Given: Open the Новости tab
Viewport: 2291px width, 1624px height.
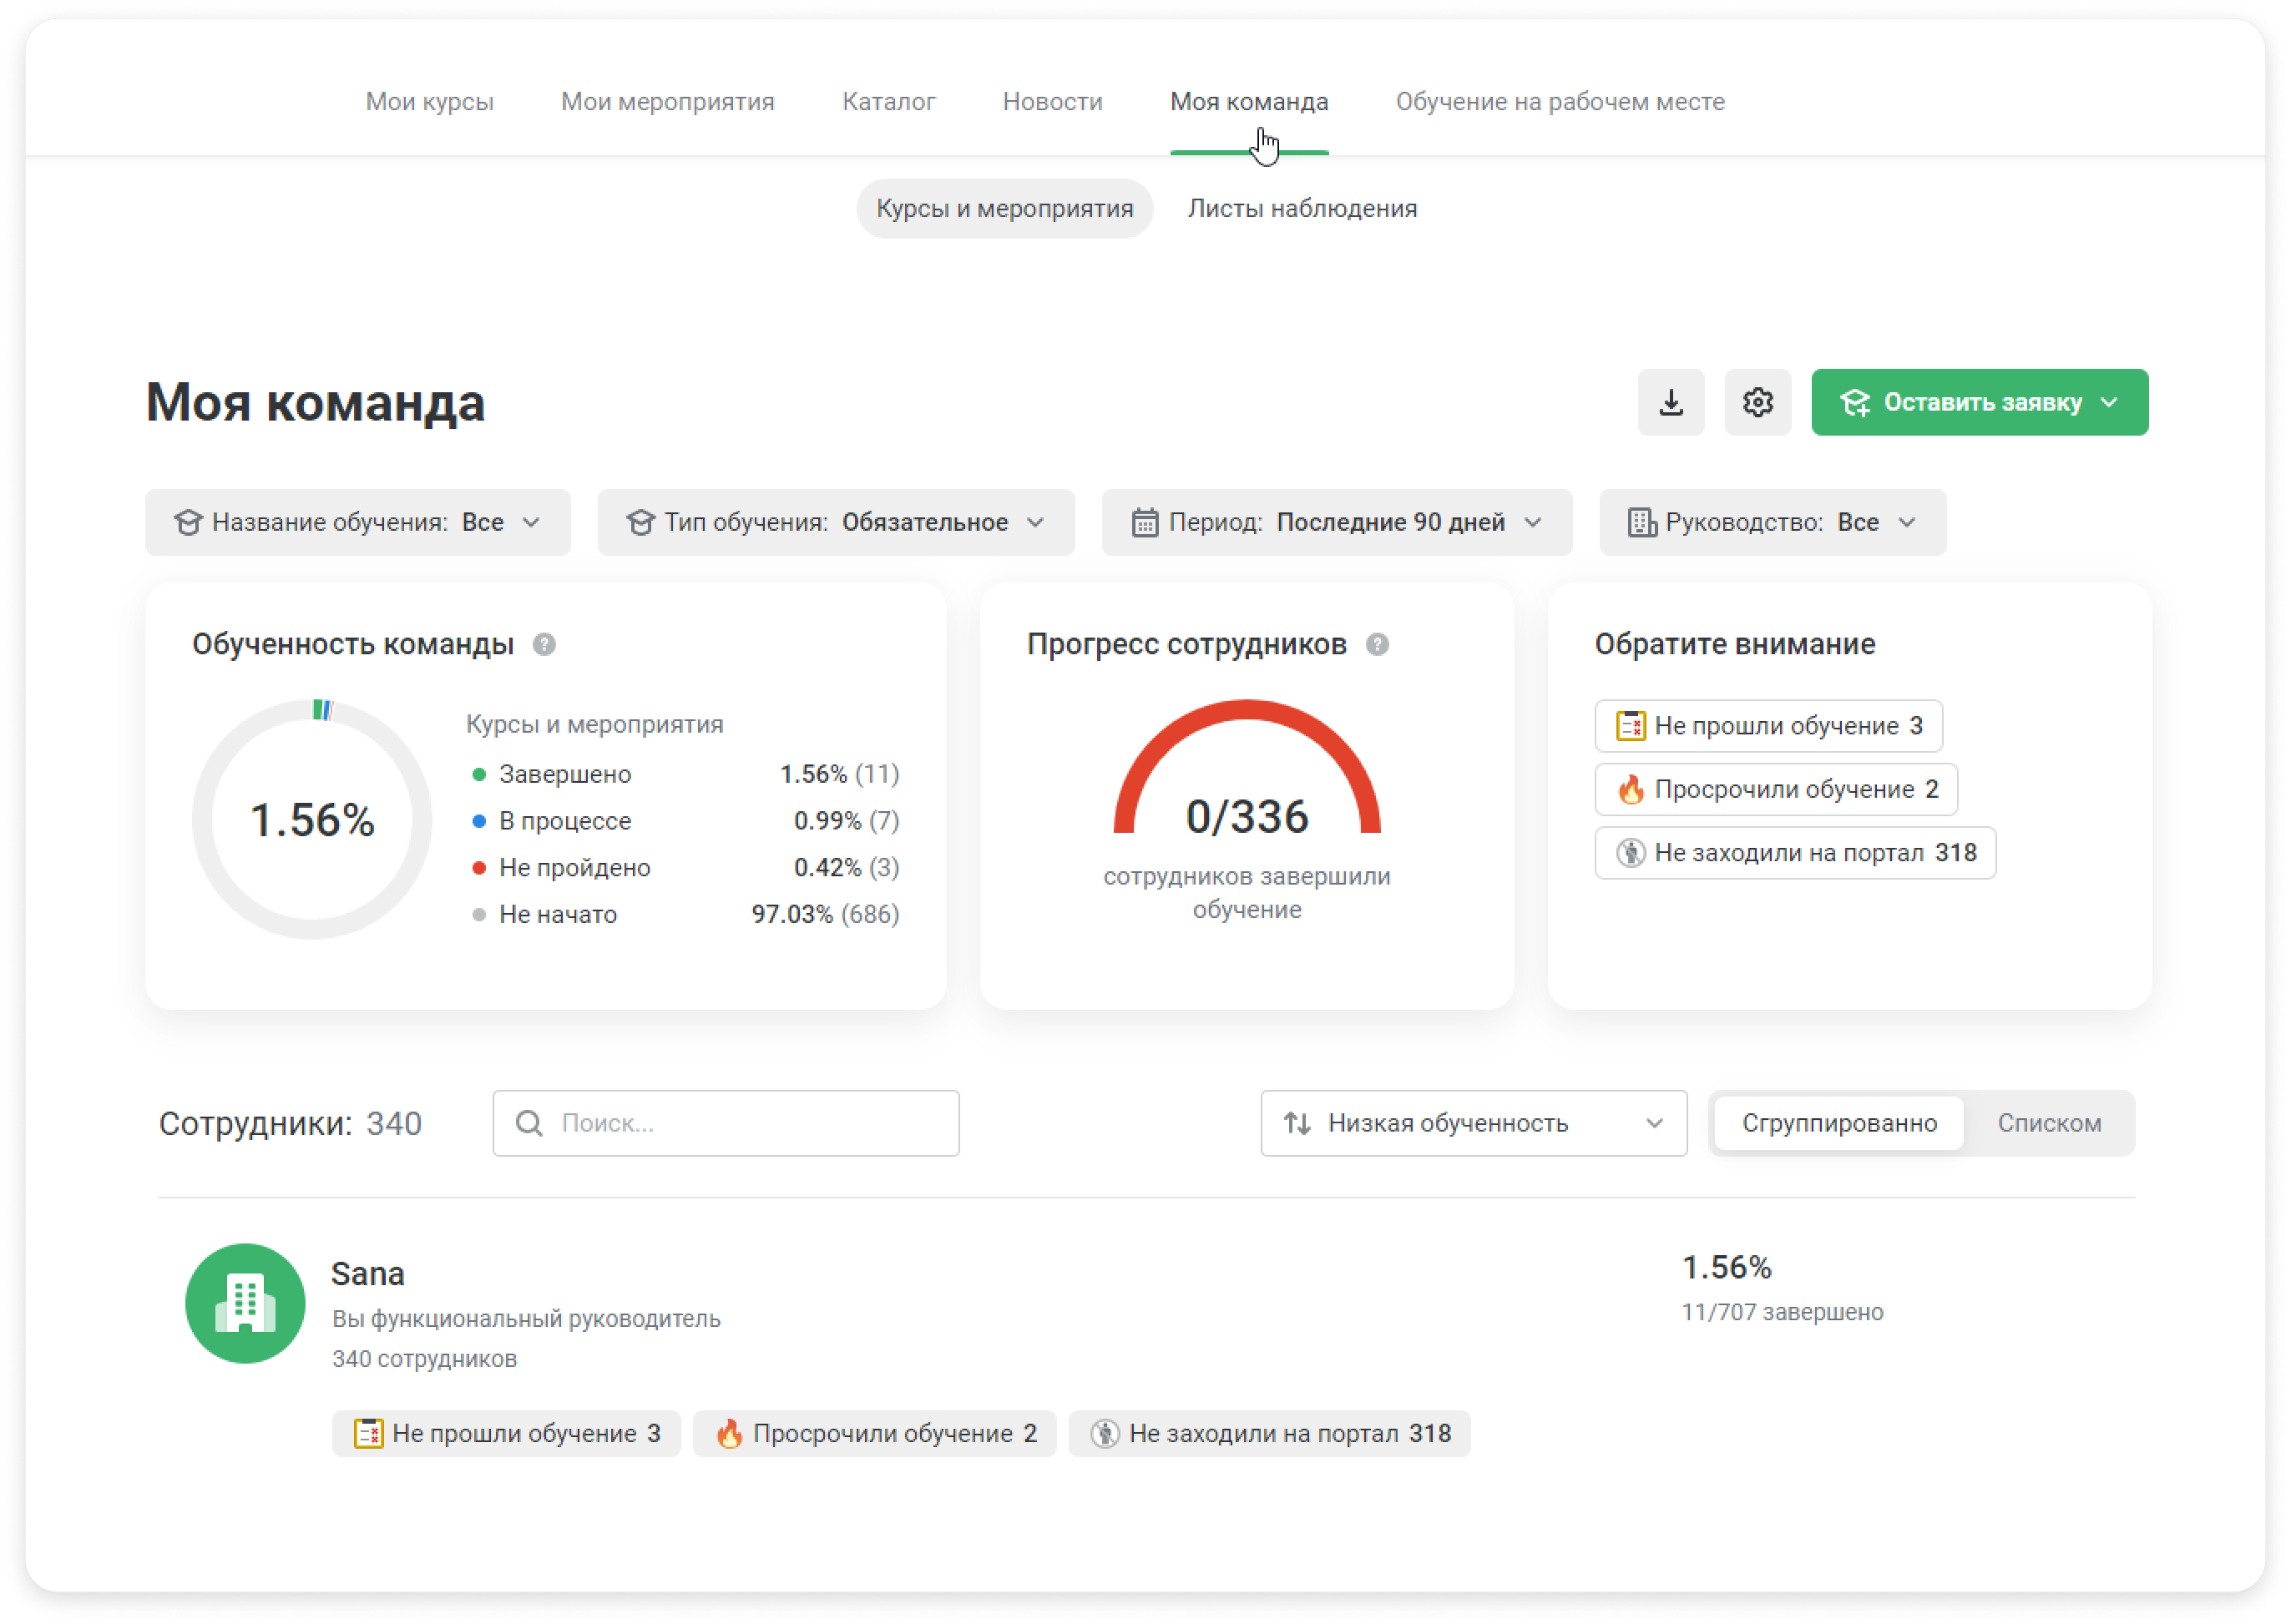Looking at the screenshot, I should pos(1053,102).
